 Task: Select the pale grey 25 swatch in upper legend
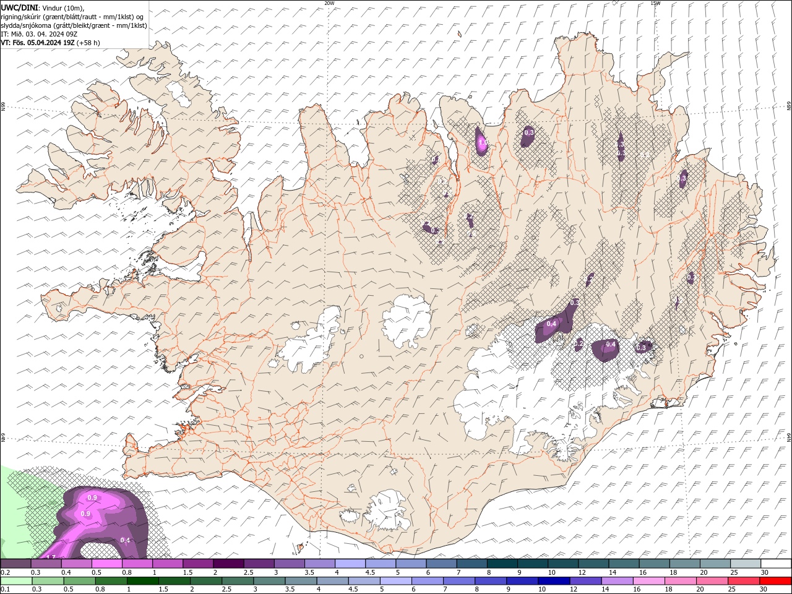point(744,564)
